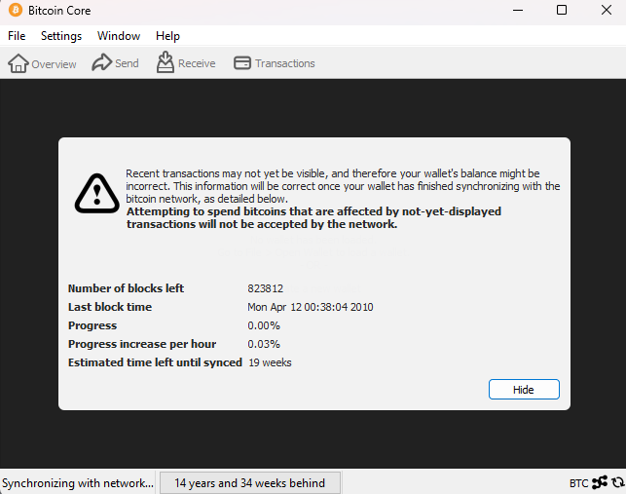Click the Bitcoin Core logo in title bar
The height and width of the screenshot is (494, 626).
16,10
